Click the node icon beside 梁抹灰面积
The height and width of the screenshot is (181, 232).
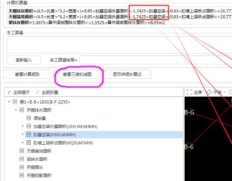[x=22, y=159]
